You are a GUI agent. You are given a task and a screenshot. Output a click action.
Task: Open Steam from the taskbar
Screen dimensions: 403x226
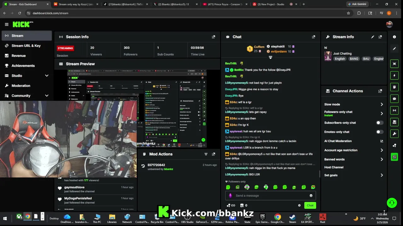[x=292, y=218]
